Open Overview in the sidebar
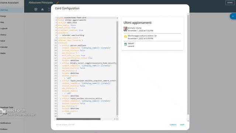The image size is (236, 133). coord(12,10)
